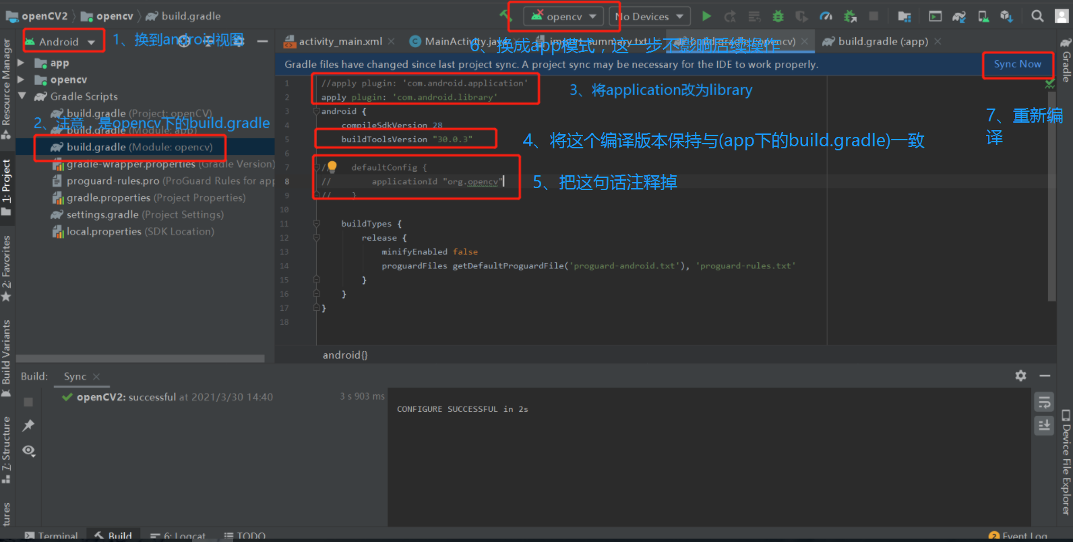
Task: Close the activity_main.xml tab
Action: pyautogui.click(x=391, y=41)
